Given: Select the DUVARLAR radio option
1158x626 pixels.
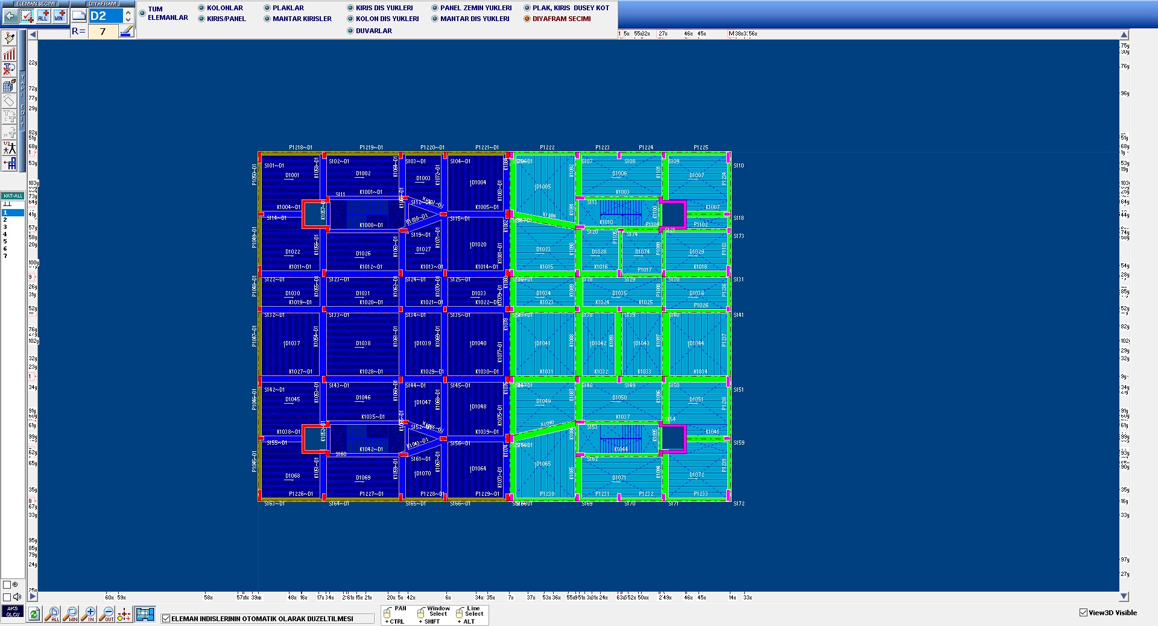Looking at the screenshot, I should tap(350, 31).
